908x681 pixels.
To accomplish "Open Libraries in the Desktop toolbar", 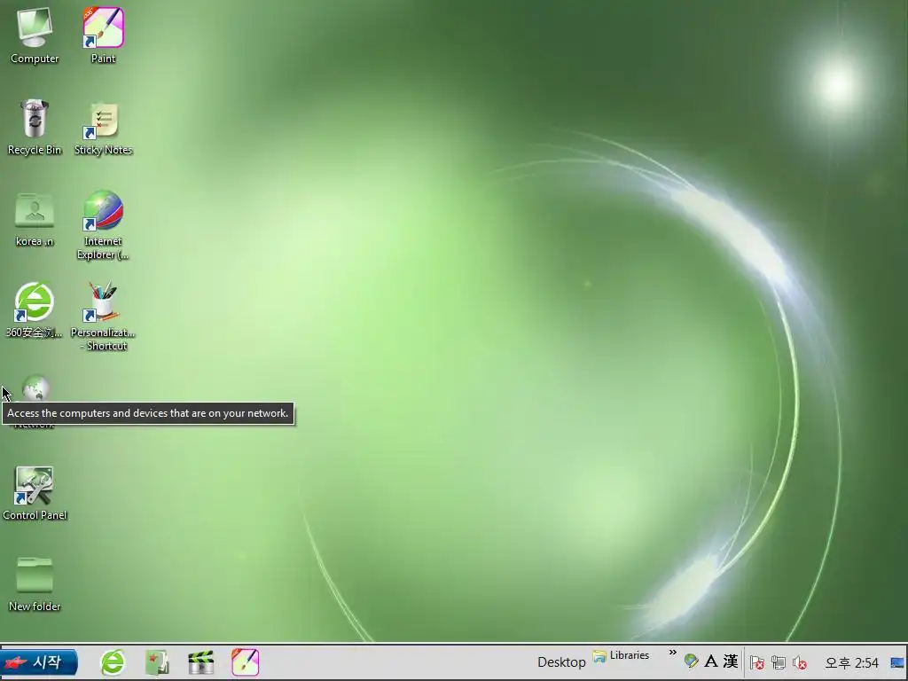I will [621, 656].
